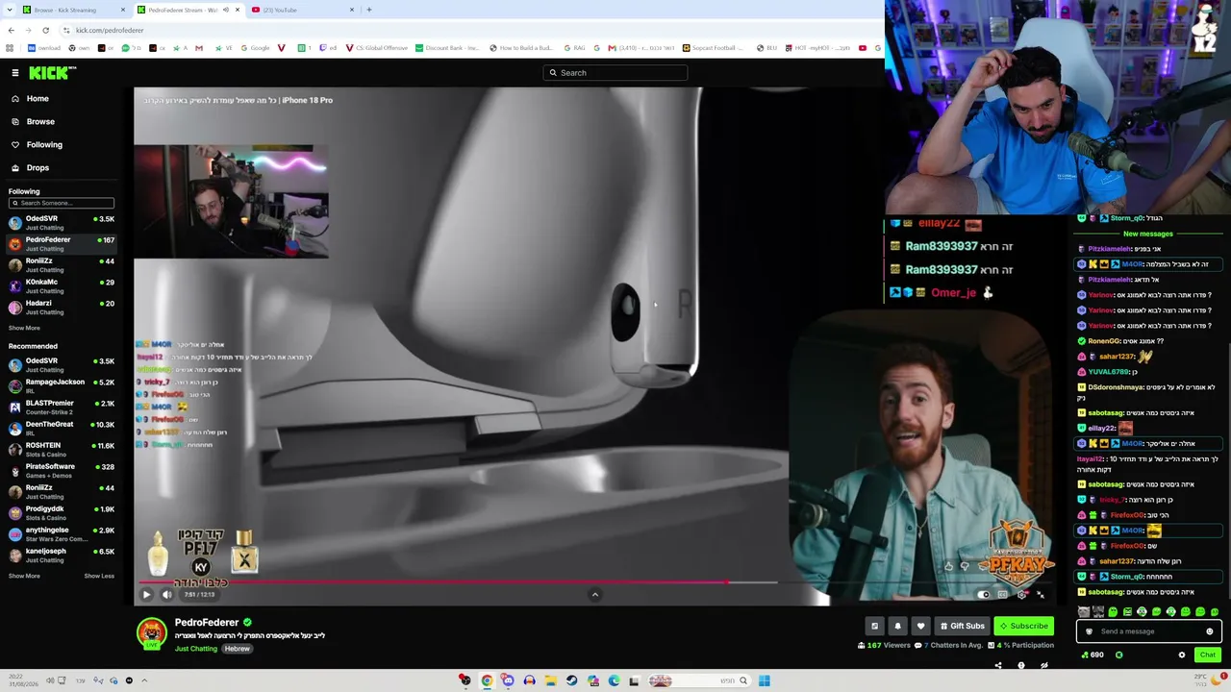Open Steam from the Windows taskbar
The image size is (1231, 692).
(x=571, y=680)
